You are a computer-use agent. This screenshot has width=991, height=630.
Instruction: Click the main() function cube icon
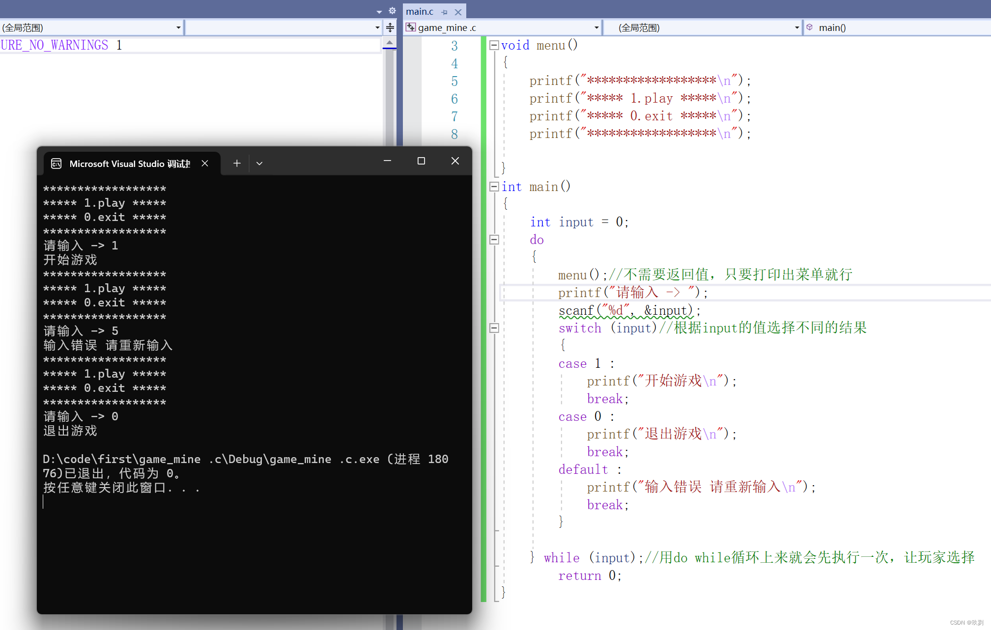click(810, 27)
